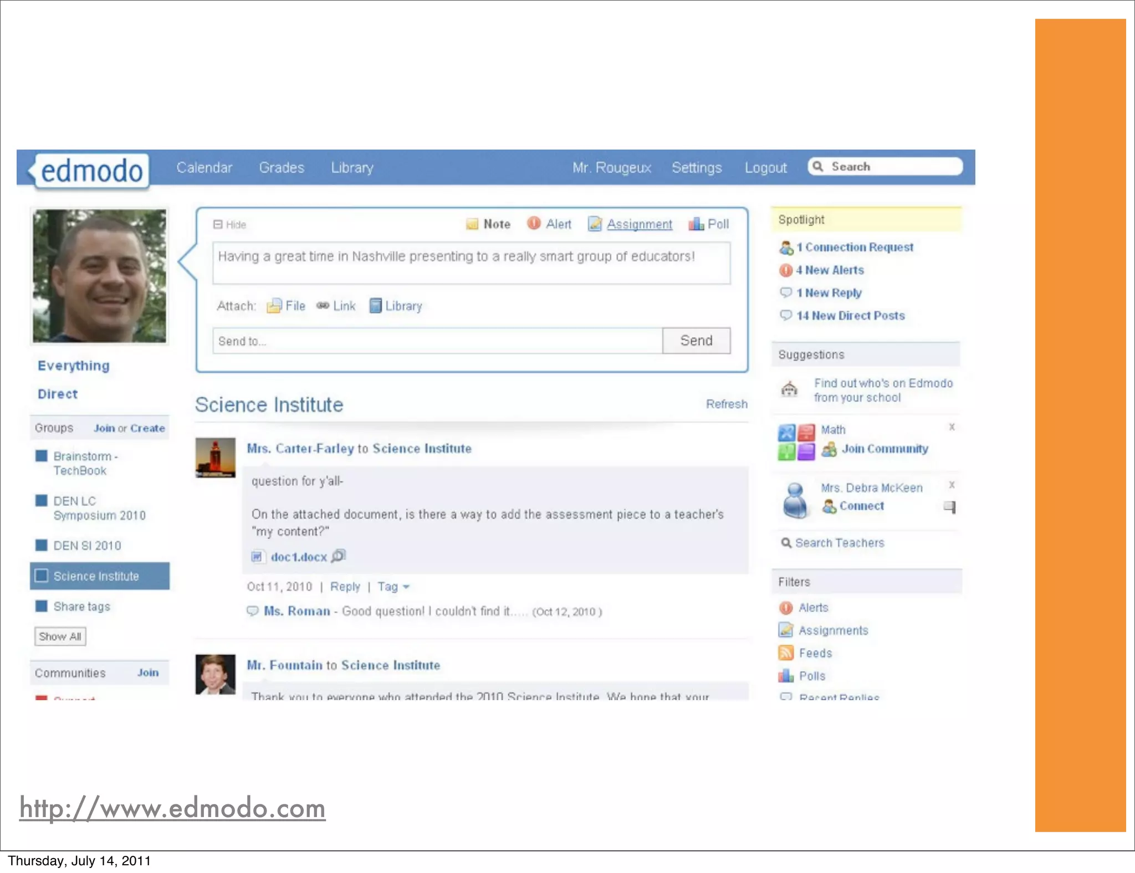This screenshot has height=873, width=1135.
Task: Click the Send button
Action: (x=697, y=341)
